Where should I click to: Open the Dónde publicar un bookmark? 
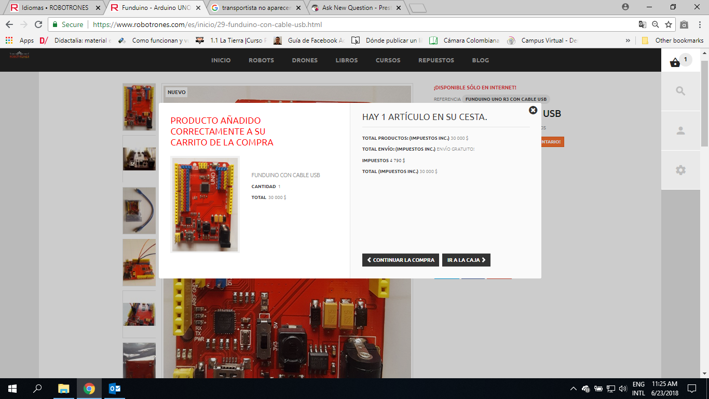click(x=387, y=40)
